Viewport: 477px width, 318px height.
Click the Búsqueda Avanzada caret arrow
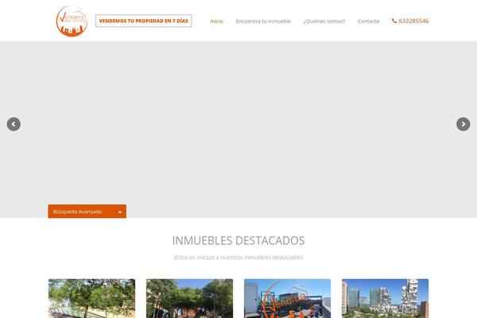point(120,211)
